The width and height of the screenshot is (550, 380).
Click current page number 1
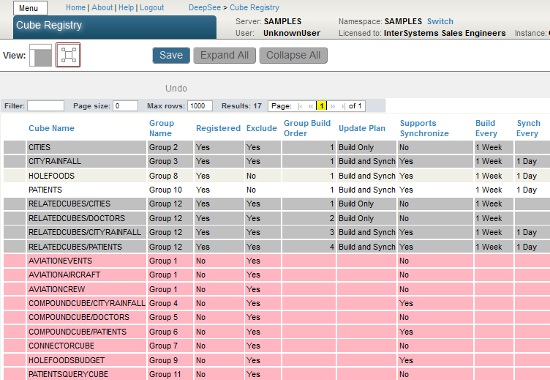[321, 106]
